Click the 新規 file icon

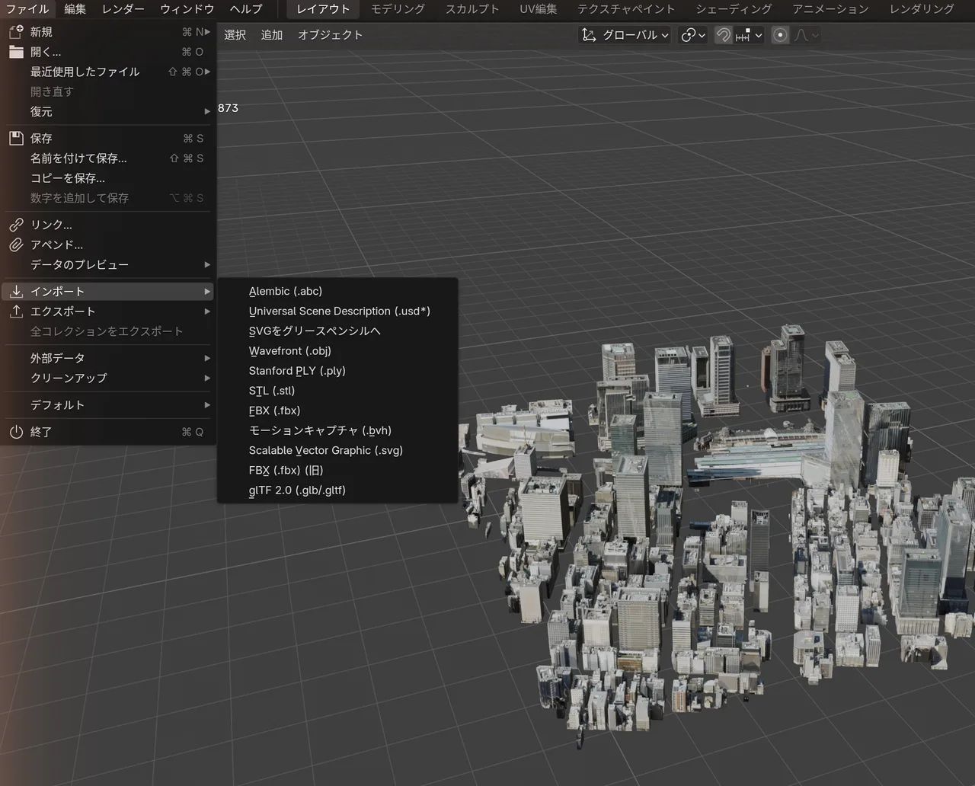point(16,32)
